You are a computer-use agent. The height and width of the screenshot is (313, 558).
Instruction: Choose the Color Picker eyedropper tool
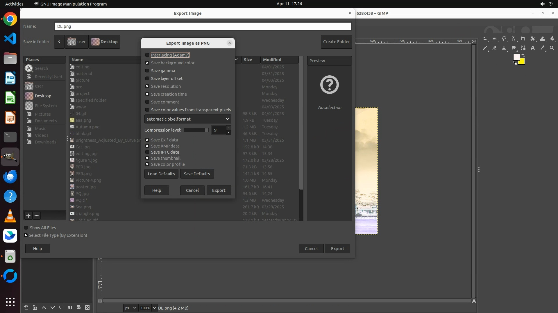click(x=542, y=48)
